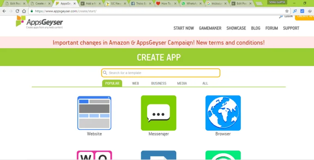Close the 'UC New' tab

[125, 3]
